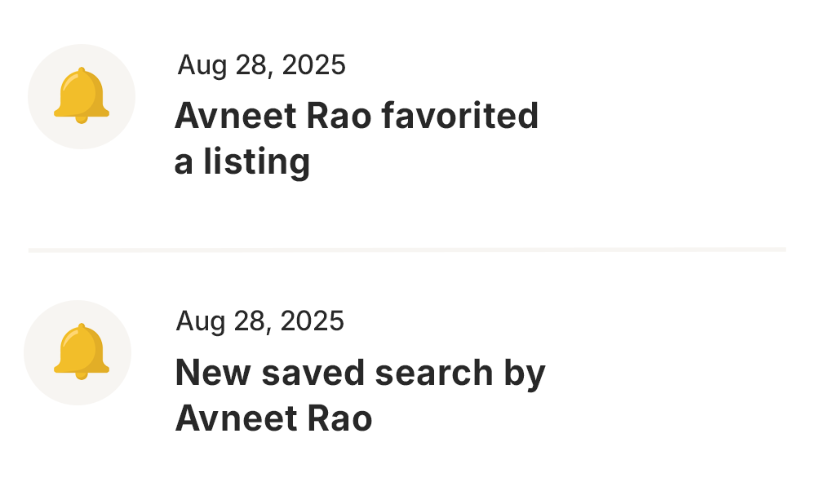Image resolution: width=816 pixels, height=491 pixels.
Task: Click "Avneet Rao" in the saved search notification
Action: click(273, 418)
